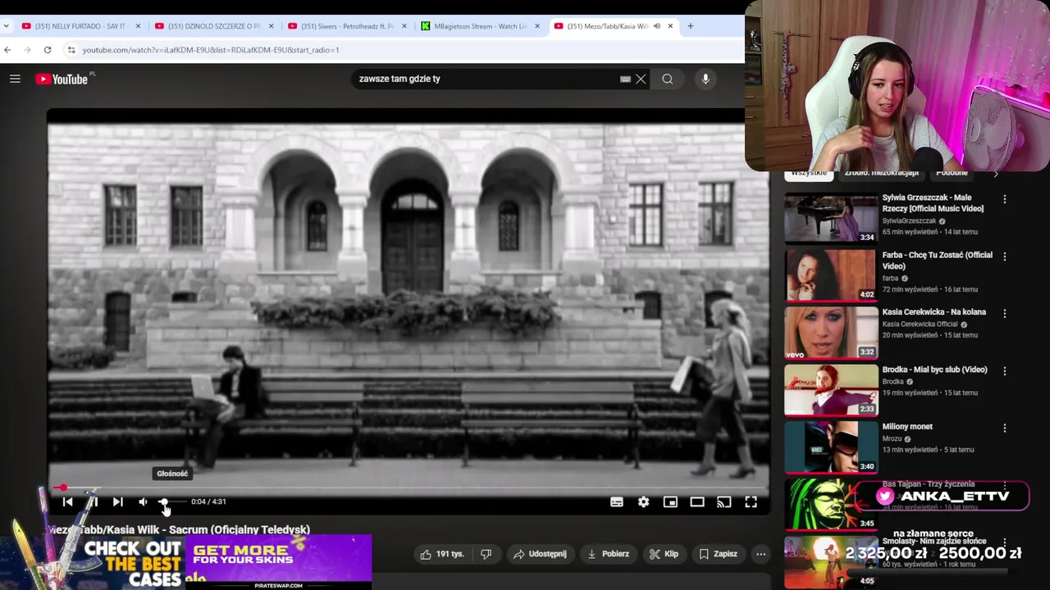The width and height of the screenshot is (1050, 590).
Task: Open the Miliony monet thumbnail
Action: point(831,447)
